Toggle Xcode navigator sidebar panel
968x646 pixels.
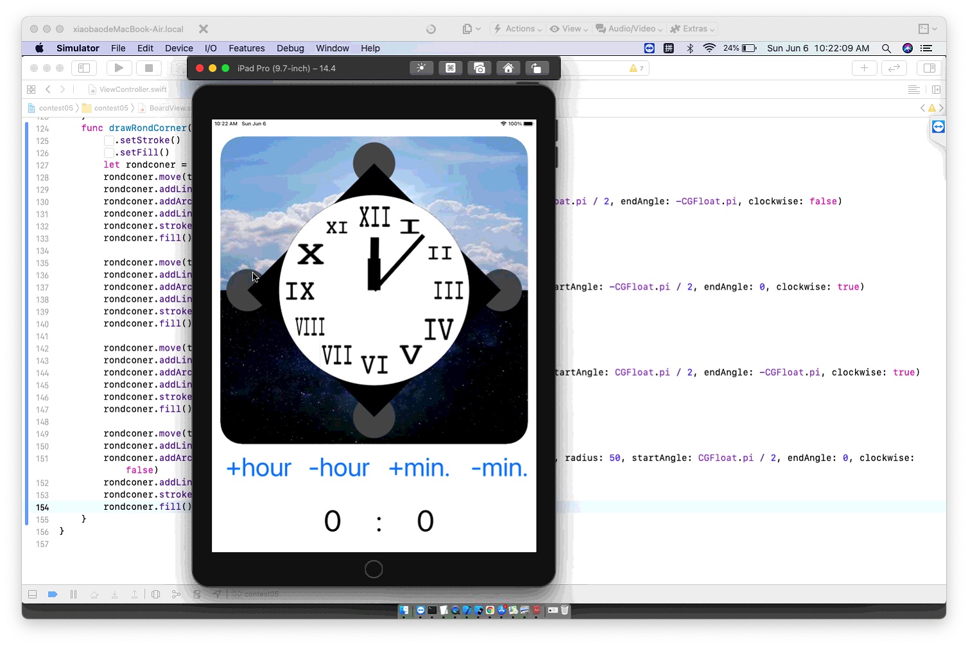[83, 68]
